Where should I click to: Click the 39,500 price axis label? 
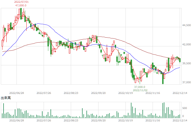[187, 63]
